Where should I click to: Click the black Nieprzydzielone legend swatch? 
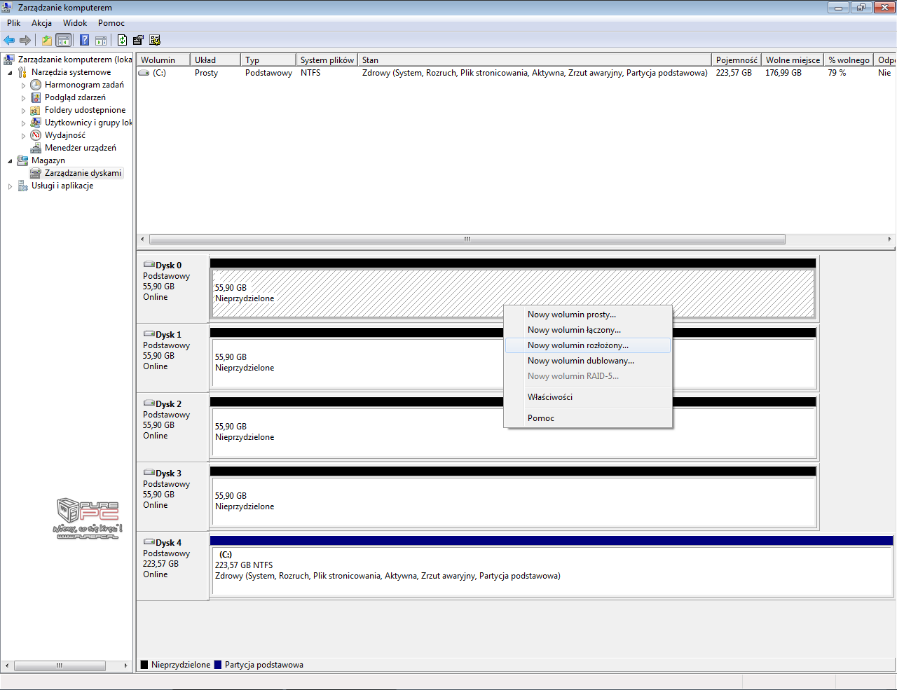pos(144,665)
